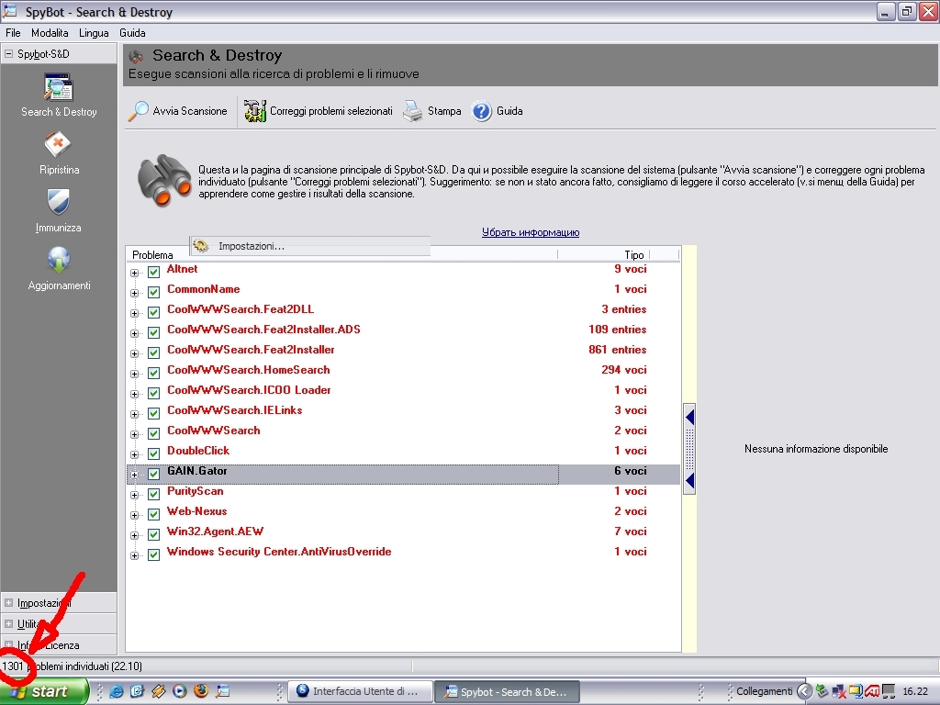
Task: Open the Modalita menu
Action: pyautogui.click(x=50, y=33)
